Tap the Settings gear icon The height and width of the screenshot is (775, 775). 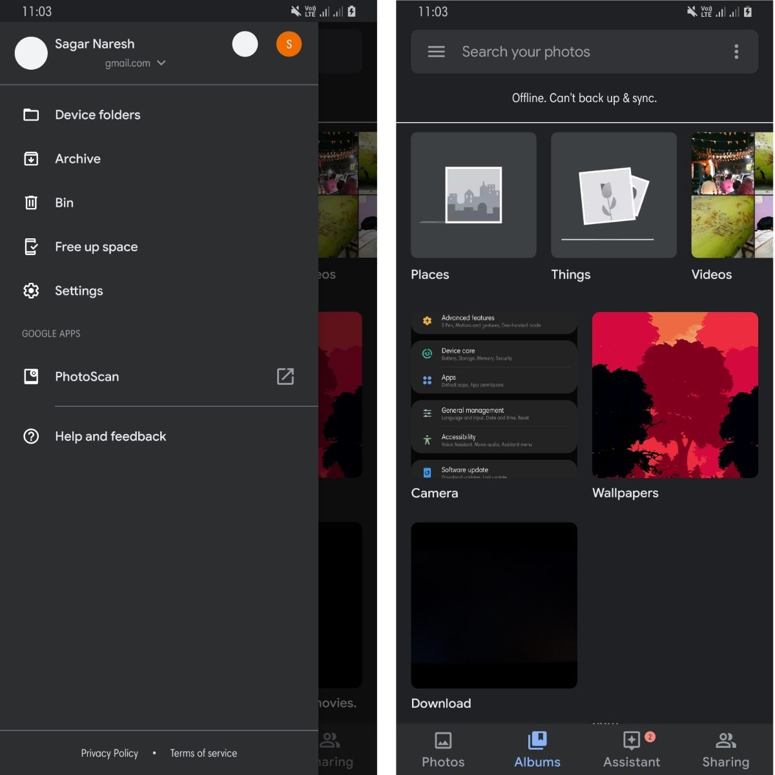(x=31, y=291)
